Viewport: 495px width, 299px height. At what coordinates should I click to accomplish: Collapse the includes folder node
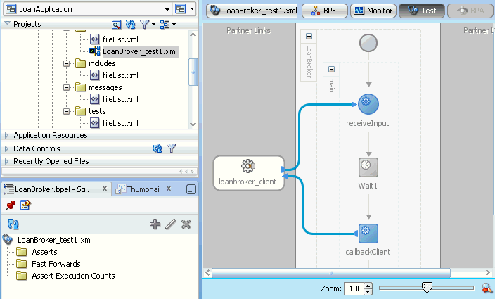66,63
